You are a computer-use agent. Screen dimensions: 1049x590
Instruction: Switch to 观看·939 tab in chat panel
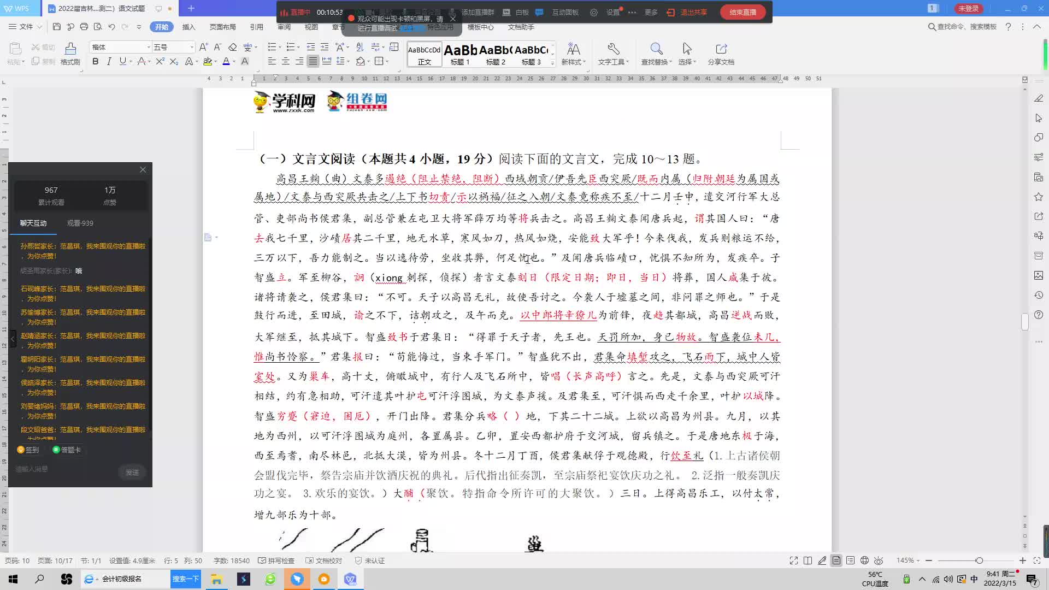point(80,223)
